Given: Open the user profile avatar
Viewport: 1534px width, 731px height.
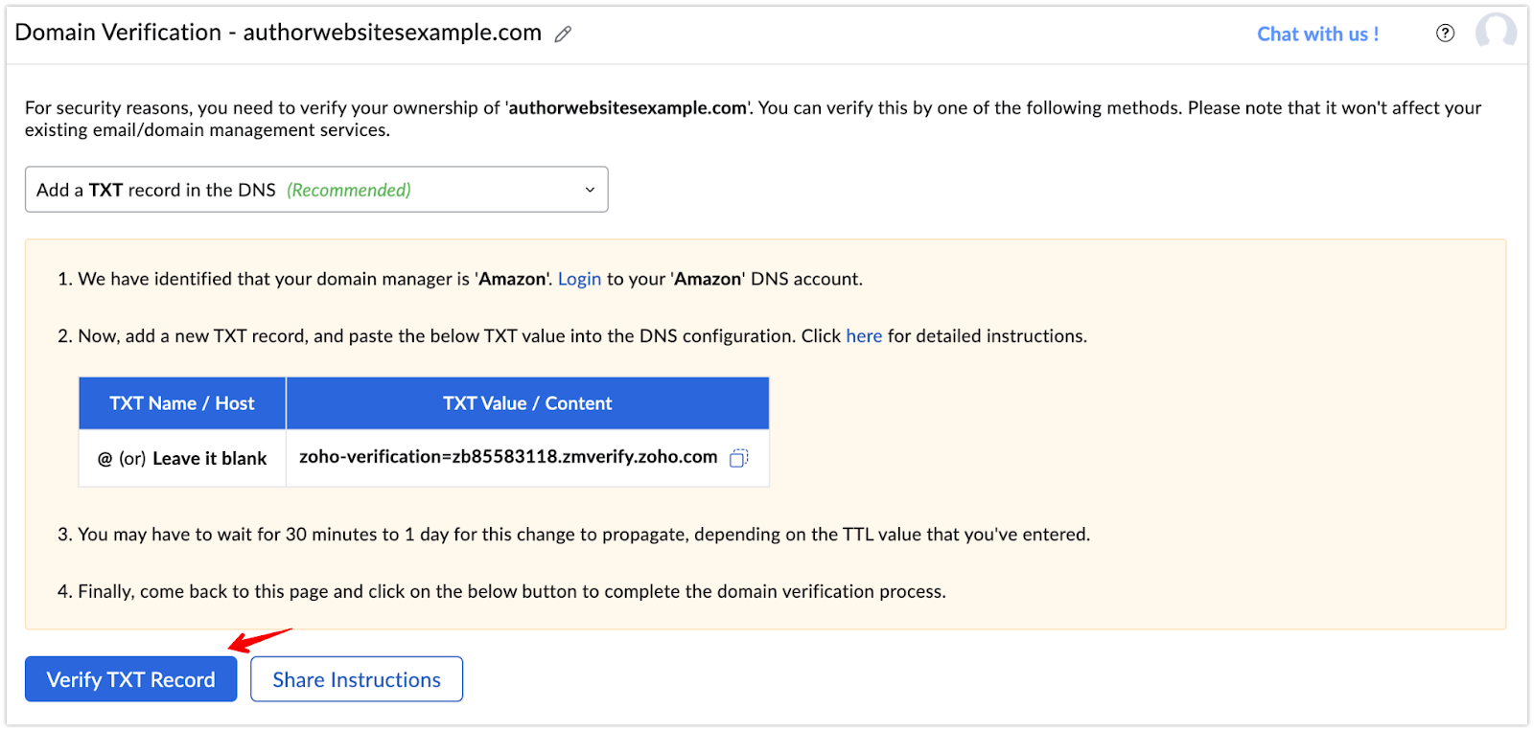Looking at the screenshot, I should click(x=1496, y=31).
